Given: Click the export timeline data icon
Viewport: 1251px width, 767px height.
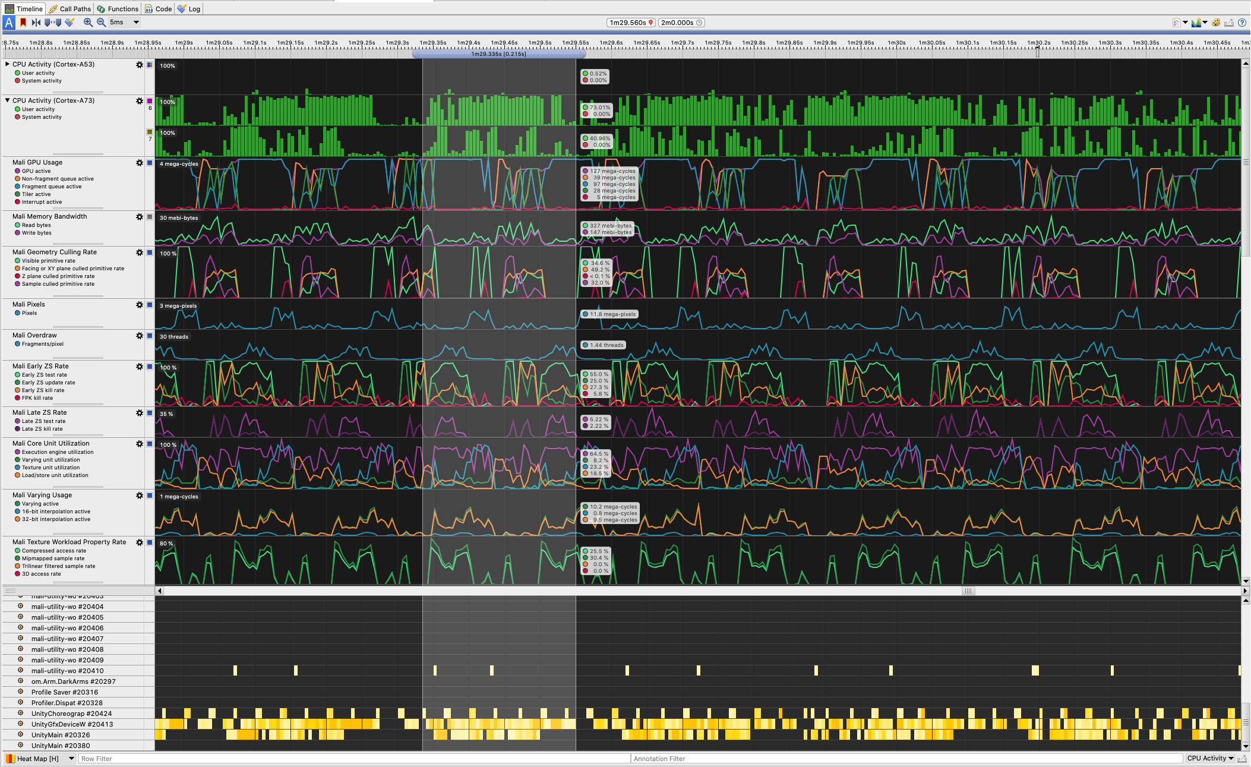Looking at the screenshot, I should coord(1228,23).
